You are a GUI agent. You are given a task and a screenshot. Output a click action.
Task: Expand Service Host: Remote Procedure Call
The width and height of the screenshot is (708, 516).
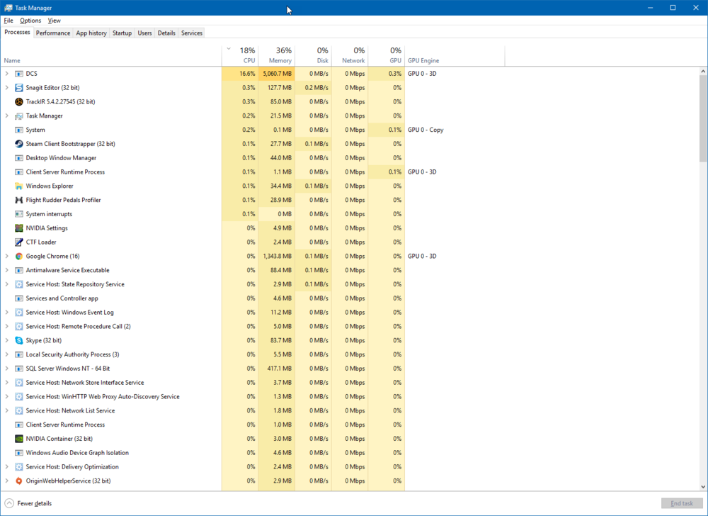pyautogui.click(x=7, y=326)
